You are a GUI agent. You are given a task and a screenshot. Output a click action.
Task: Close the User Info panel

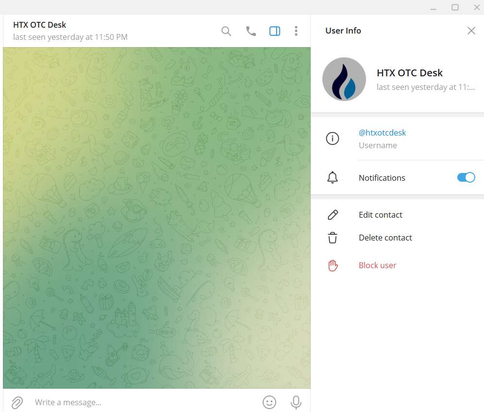471,31
